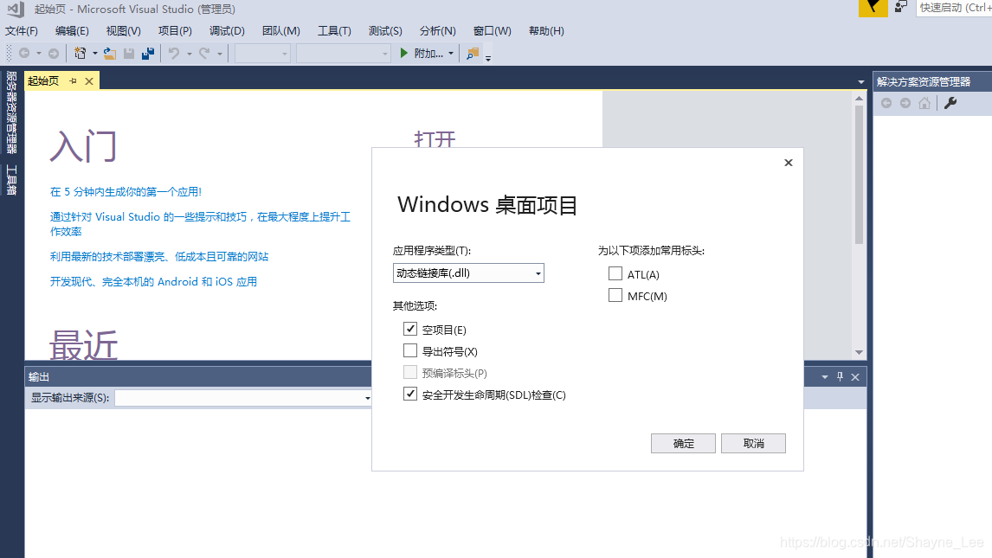Image resolution: width=992 pixels, height=558 pixels.
Task: Open the solution platforms combo box
Action: [x=343, y=54]
